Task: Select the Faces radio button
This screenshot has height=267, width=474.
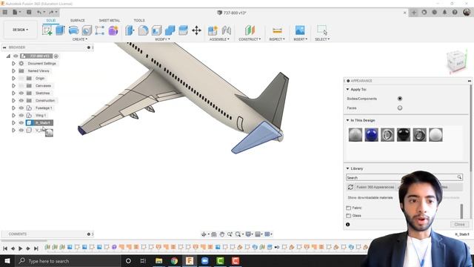Action: [x=400, y=108]
